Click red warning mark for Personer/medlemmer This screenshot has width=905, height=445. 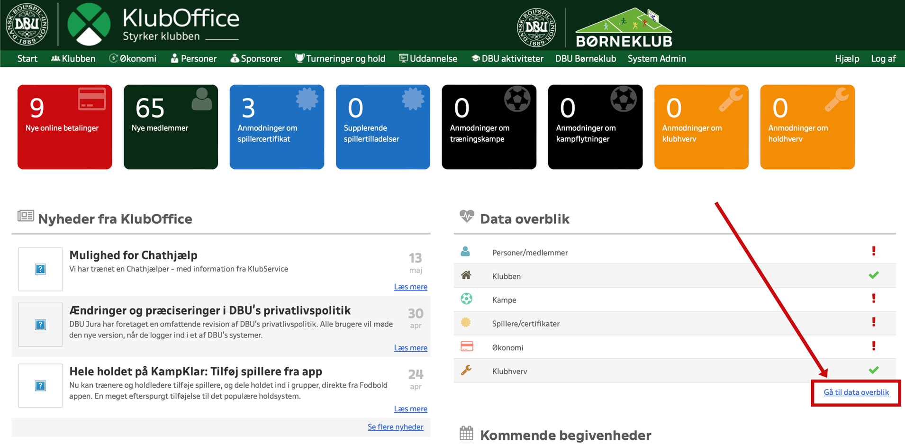click(x=874, y=251)
